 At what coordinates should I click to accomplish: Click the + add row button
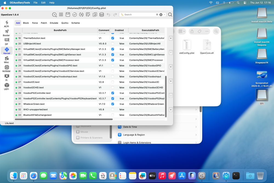point(171,38)
